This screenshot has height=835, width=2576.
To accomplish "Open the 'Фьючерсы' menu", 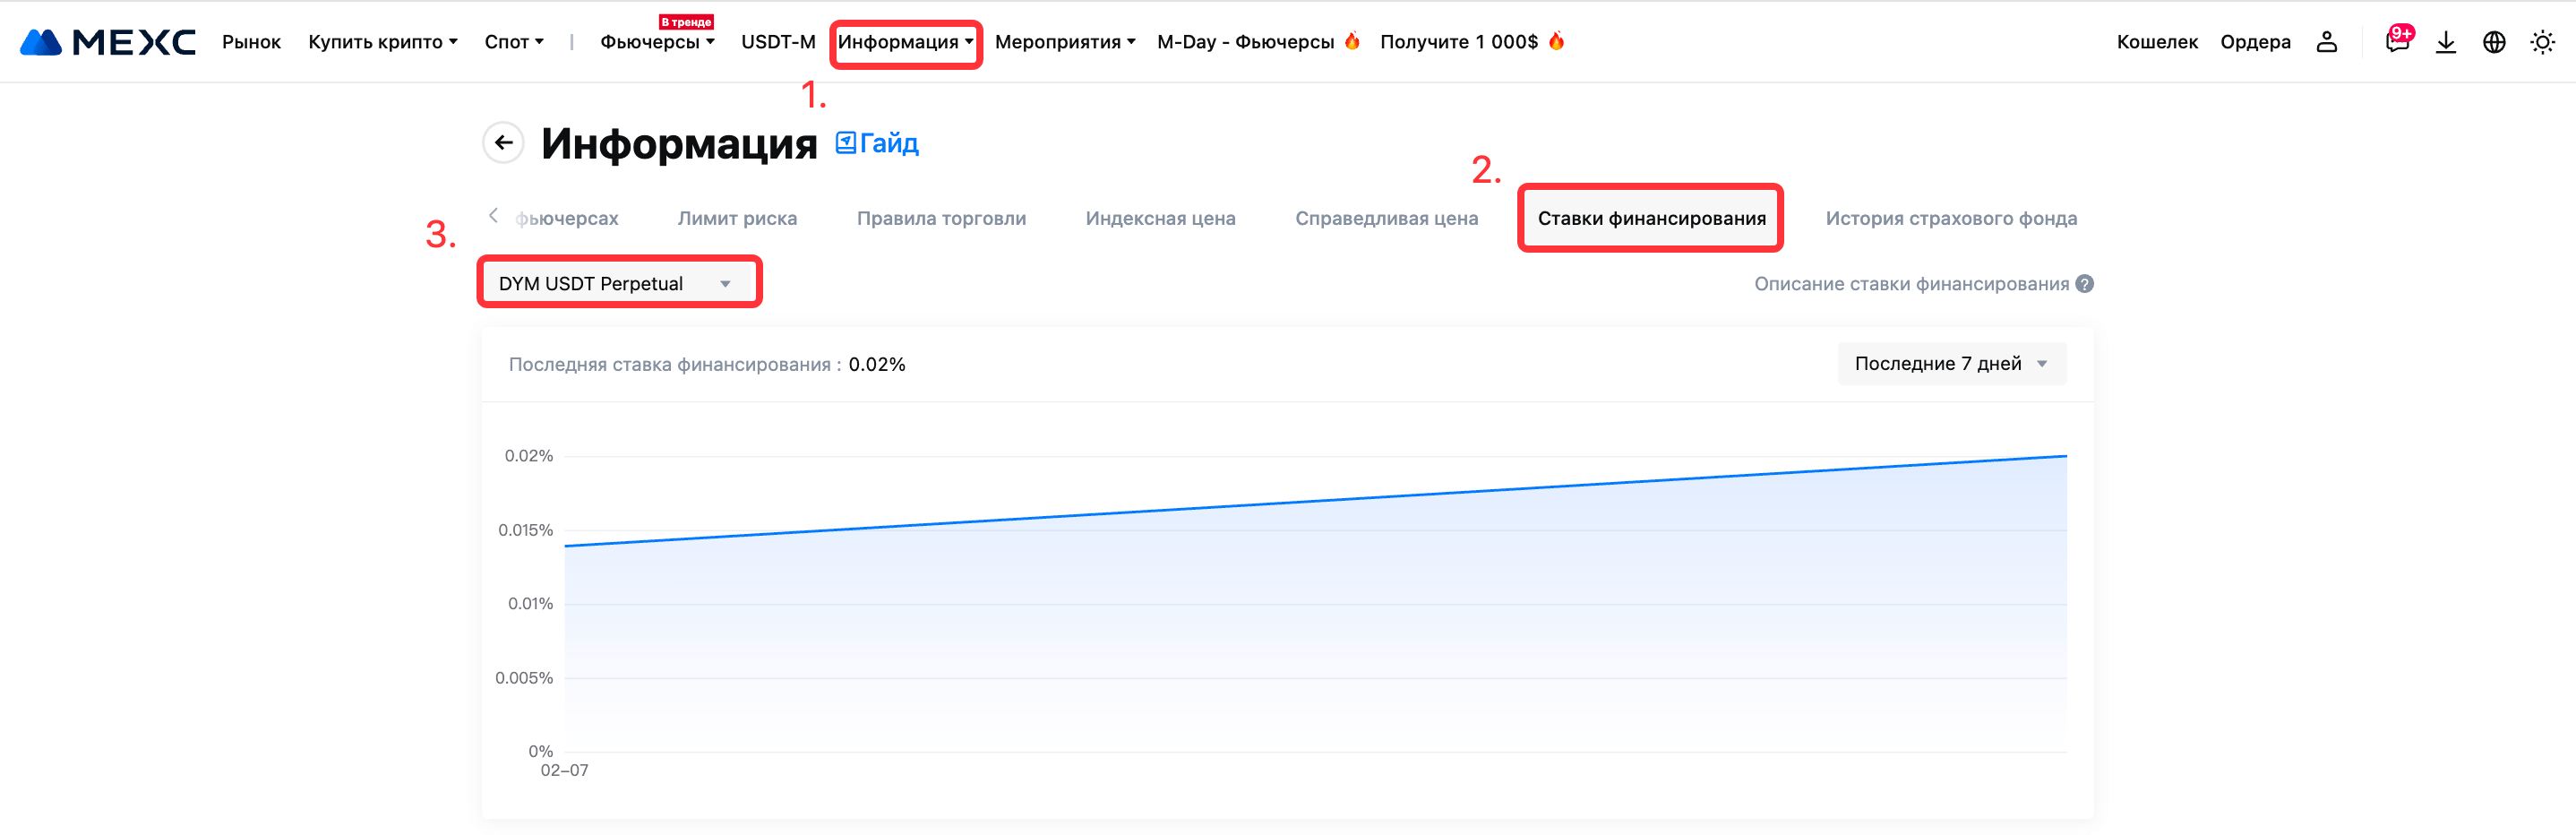I will coord(657,42).
